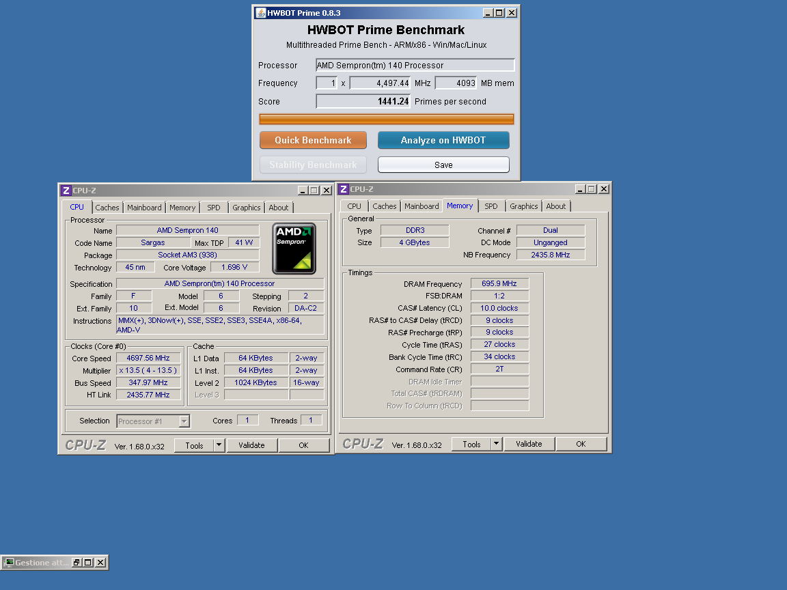Open SPD tab in left CPU-Z
Screen dimensions: 787x590
pyautogui.click(x=214, y=208)
